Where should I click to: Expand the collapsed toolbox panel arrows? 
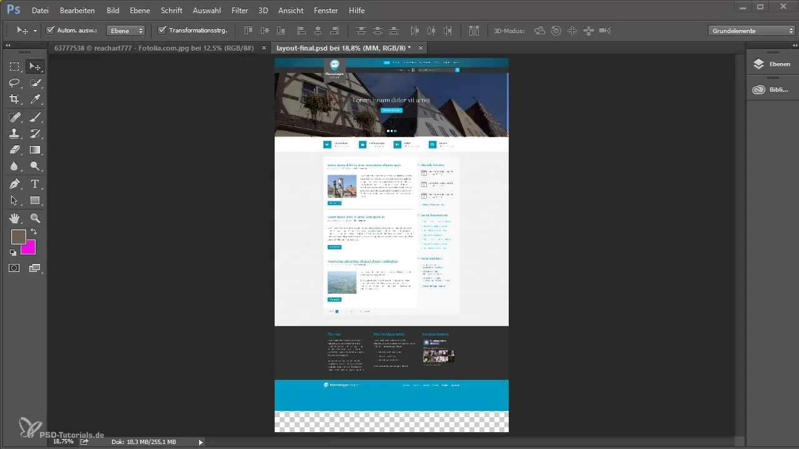[8, 46]
